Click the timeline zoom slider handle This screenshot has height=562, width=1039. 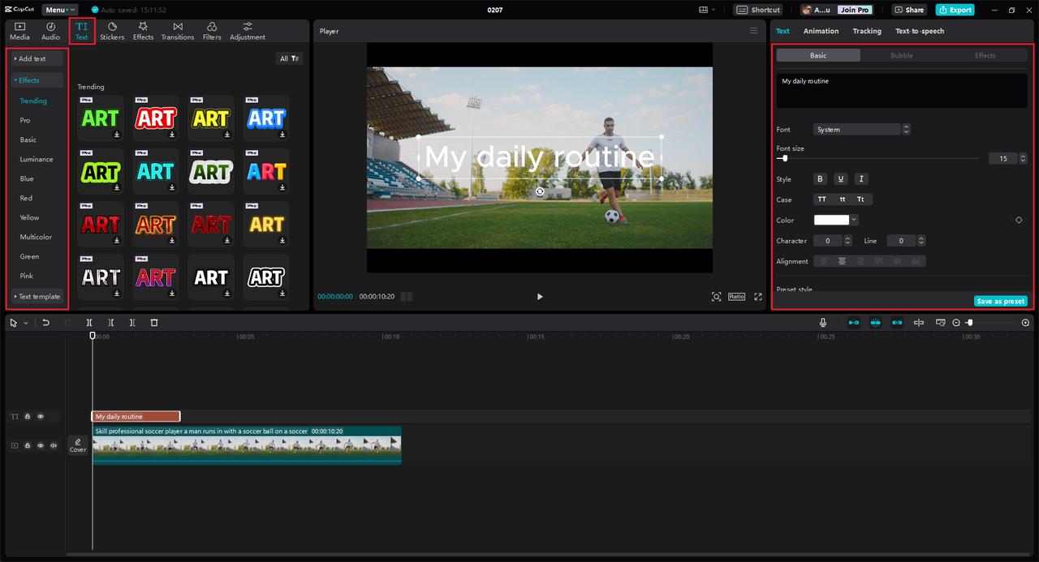[x=969, y=323]
